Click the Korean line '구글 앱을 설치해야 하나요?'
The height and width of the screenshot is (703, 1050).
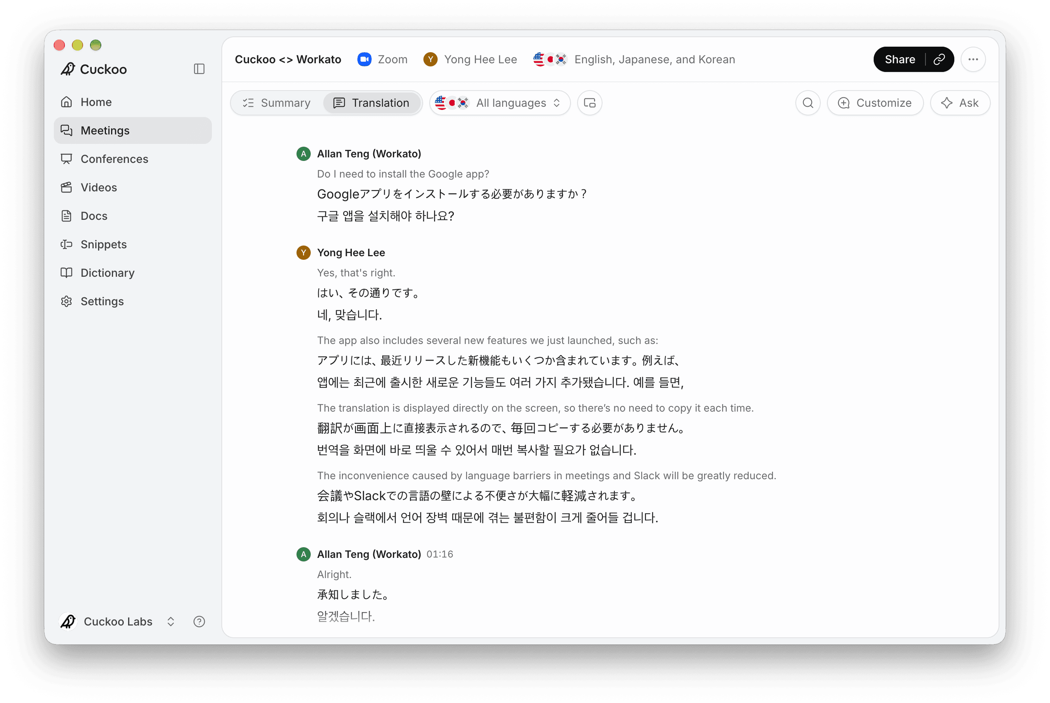click(385, 216)
